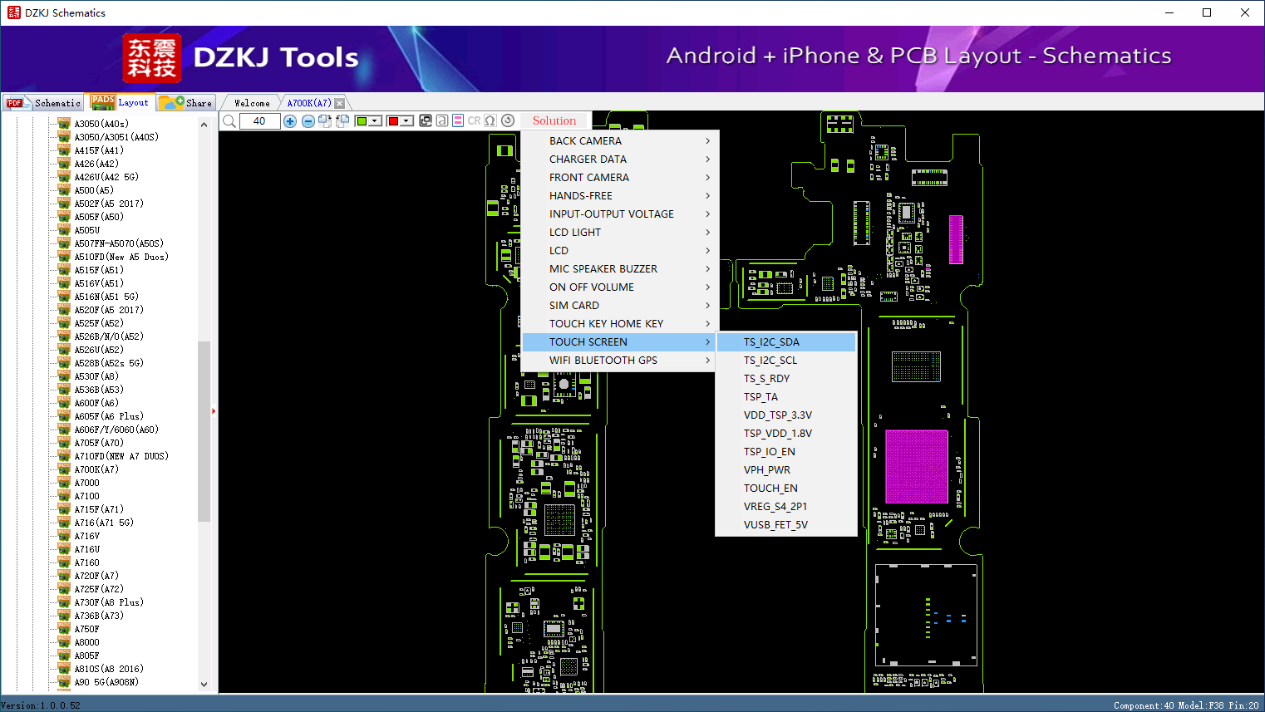
Task: Expand the BACK CAMERA submenu arrow
Action: 707,141
